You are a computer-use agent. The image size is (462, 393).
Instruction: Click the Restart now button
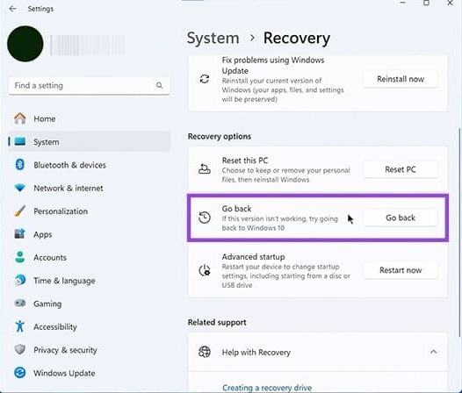(x=401, y=270)
